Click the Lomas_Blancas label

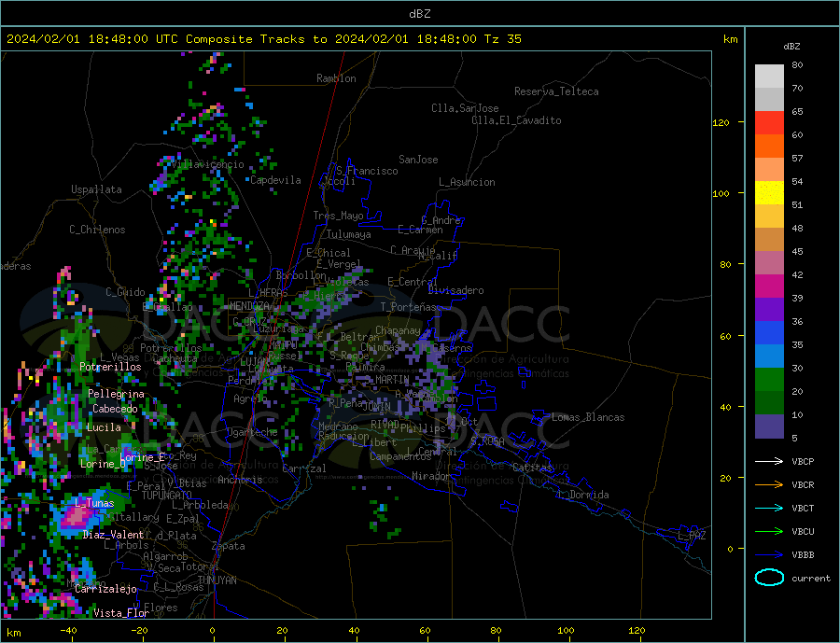tap(588, 417)
